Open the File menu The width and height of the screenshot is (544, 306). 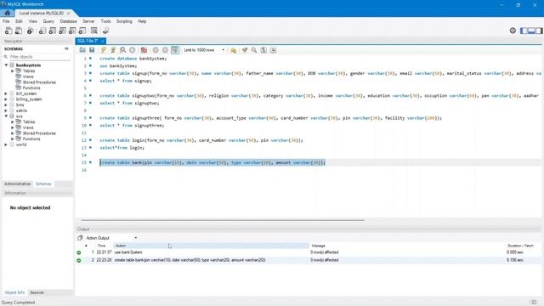coord(6,21)
